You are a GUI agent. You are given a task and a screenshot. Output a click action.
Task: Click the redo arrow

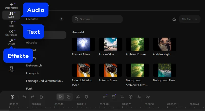(x=33, y=97)
